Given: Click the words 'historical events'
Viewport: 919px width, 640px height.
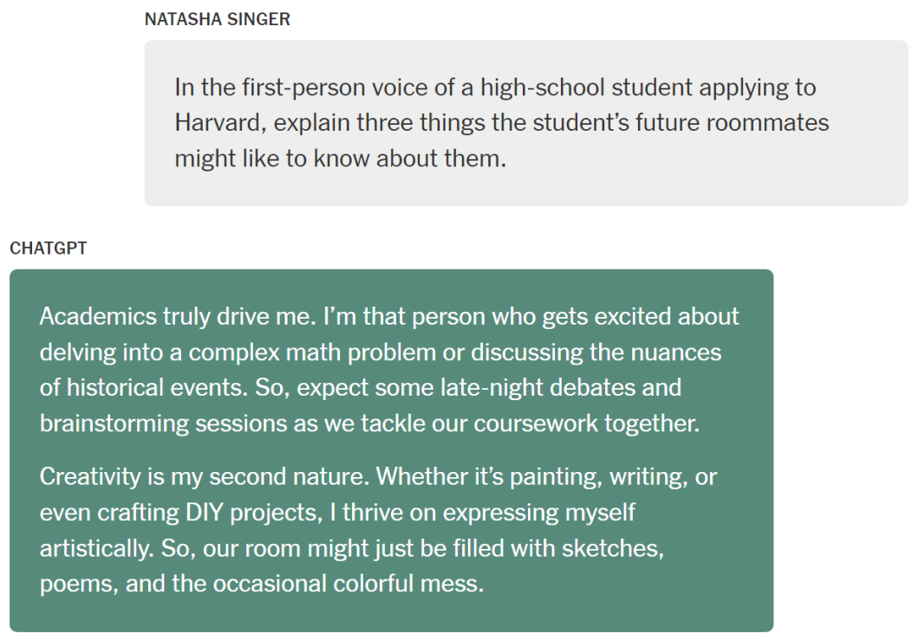Looking at the screenshot, I should point(156,388).
